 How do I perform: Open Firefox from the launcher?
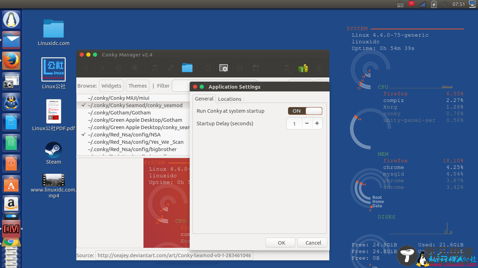pyautogui.click(x=12, y=61)
